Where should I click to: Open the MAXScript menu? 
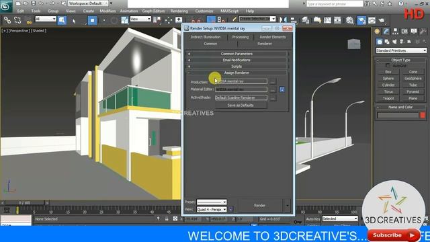click(230, 11)
